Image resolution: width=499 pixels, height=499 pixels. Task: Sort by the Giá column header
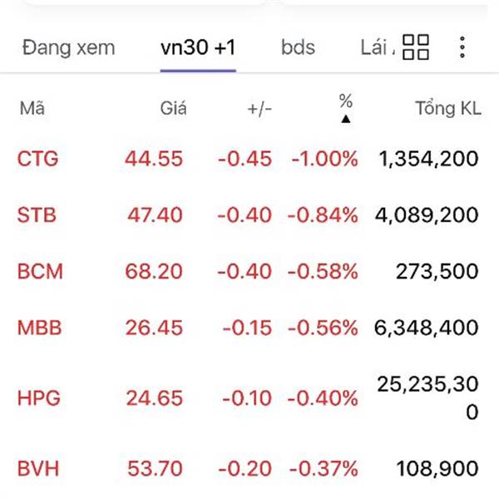[x=174, y=108]
